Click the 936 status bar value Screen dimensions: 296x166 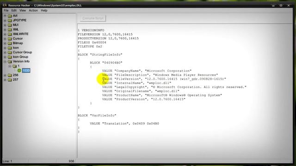(71, 161)
